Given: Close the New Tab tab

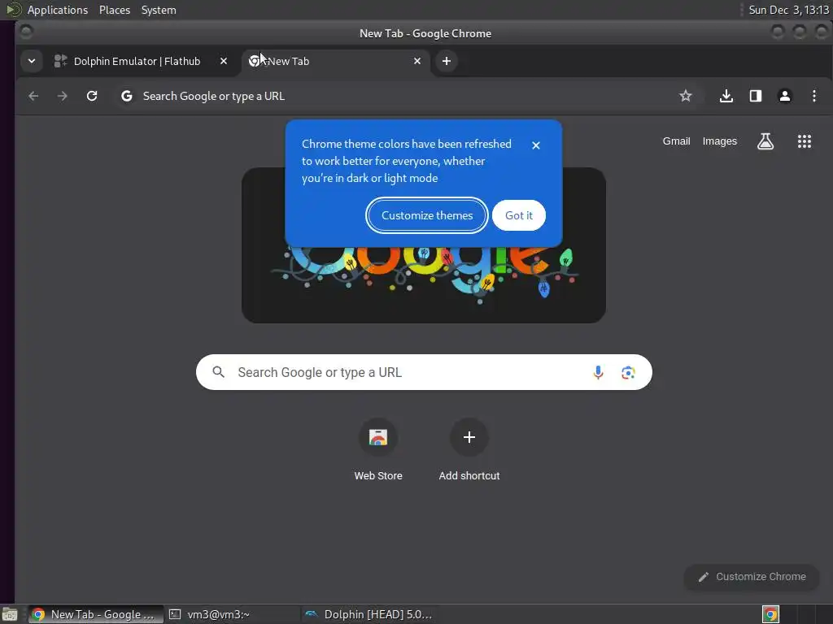Looking at the screenshot, I should (x=417, y=61).
